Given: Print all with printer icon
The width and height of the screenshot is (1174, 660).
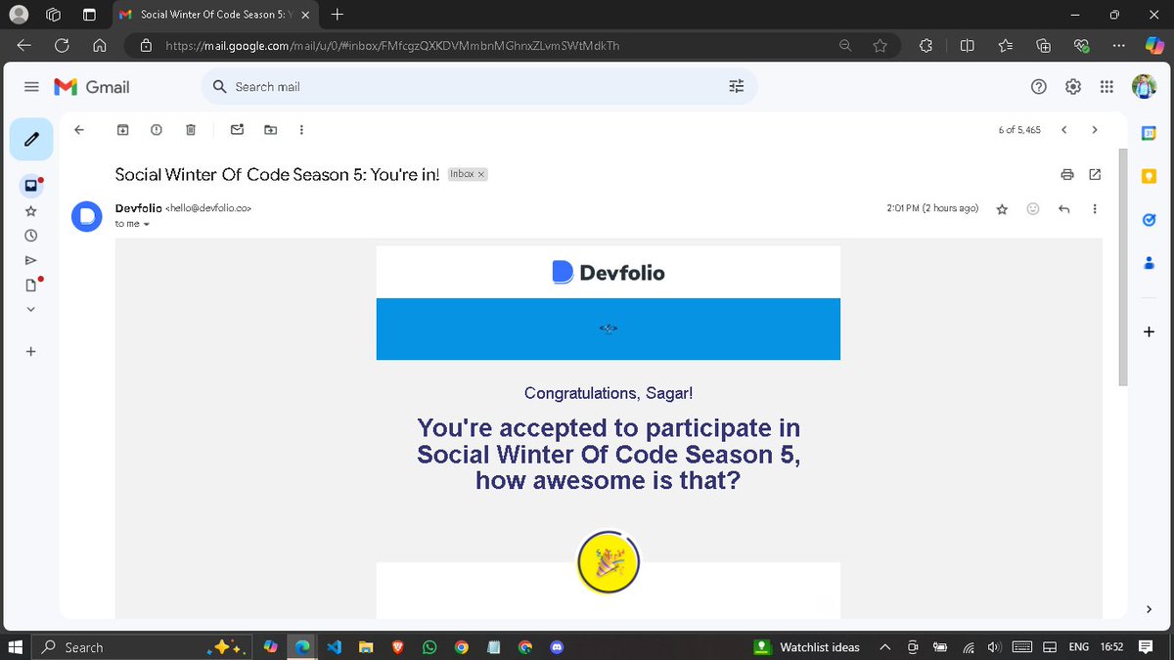Looking at the screenshot, I should 1067,174.
